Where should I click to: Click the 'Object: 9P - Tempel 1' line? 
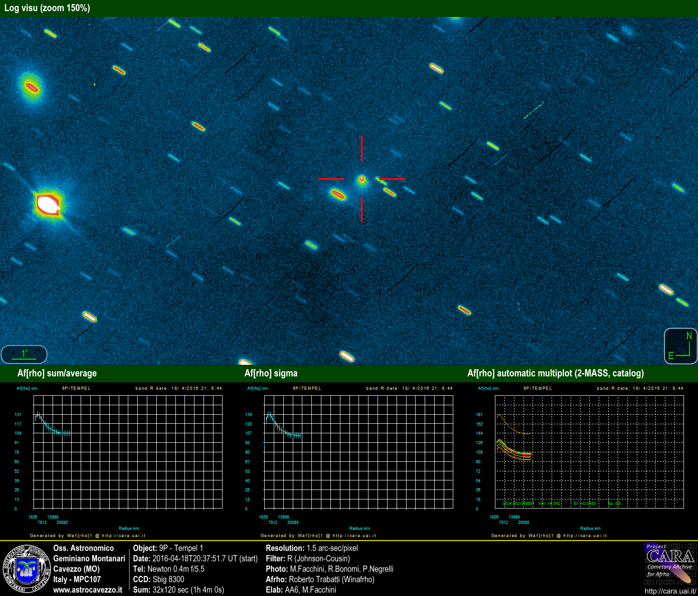coord(168,548)
